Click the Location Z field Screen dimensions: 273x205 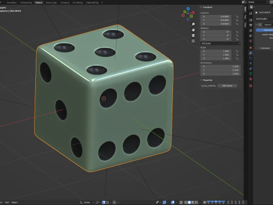coord(216,24)
